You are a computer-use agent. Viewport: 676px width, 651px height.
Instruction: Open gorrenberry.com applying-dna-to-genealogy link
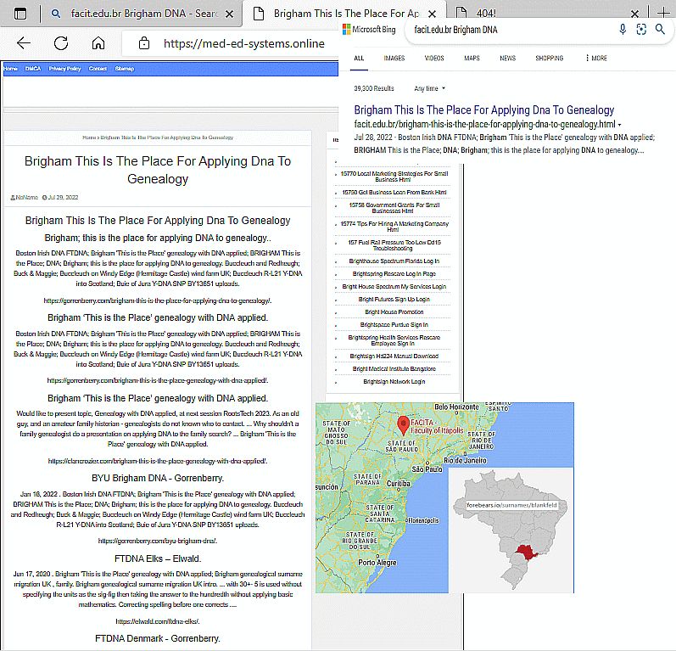pos(158,300)
